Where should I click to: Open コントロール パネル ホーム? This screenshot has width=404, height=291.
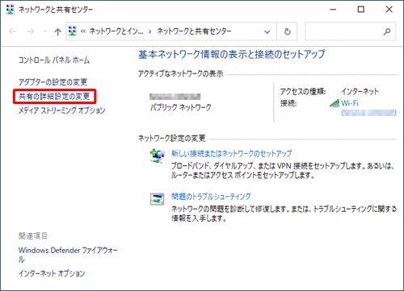point(54,60)
